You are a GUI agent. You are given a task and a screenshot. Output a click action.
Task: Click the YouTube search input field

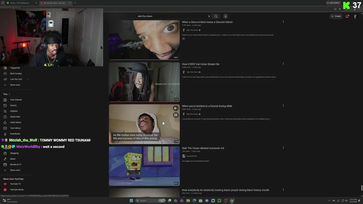172,16
